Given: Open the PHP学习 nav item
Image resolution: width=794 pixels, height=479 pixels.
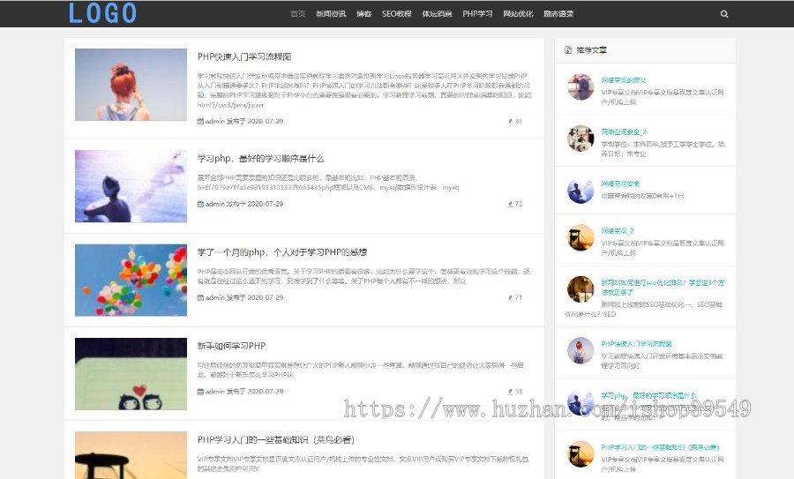Looking at the screenshot, I should tap(477, 13).
